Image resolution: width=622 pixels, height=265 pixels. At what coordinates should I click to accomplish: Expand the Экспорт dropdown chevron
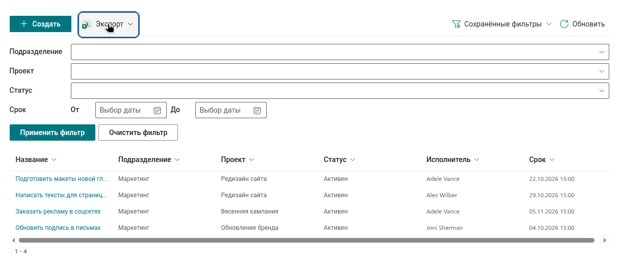tap(131, 24)
